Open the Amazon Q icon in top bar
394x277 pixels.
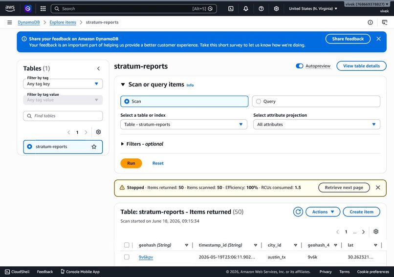tap(28, 8)
